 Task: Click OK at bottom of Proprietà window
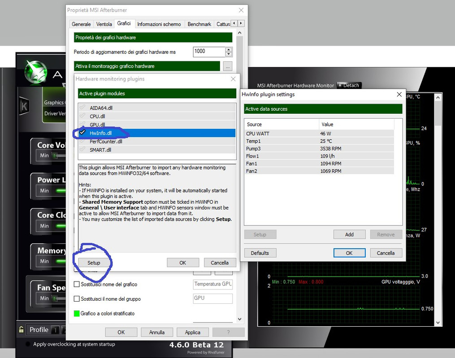(121, 332)
